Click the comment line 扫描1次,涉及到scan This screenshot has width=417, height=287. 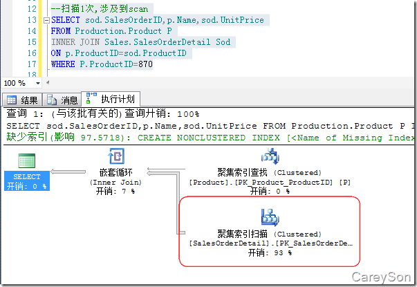100,9
